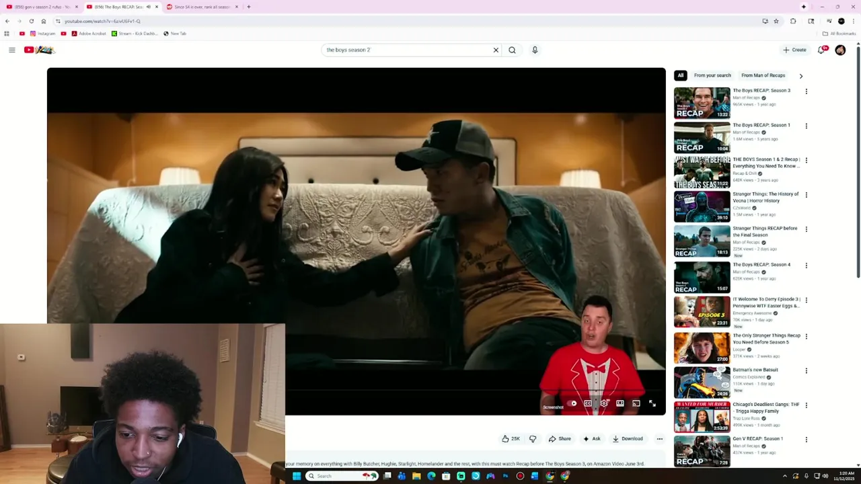Click the Ask button

[592, 439]
